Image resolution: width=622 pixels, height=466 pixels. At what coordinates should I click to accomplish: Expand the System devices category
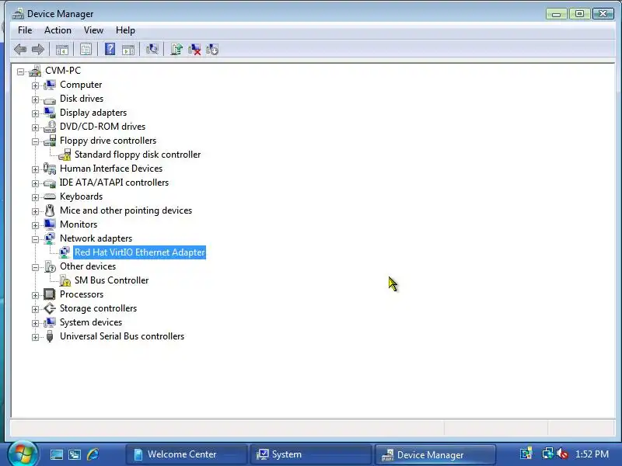(x=35, y=323)
